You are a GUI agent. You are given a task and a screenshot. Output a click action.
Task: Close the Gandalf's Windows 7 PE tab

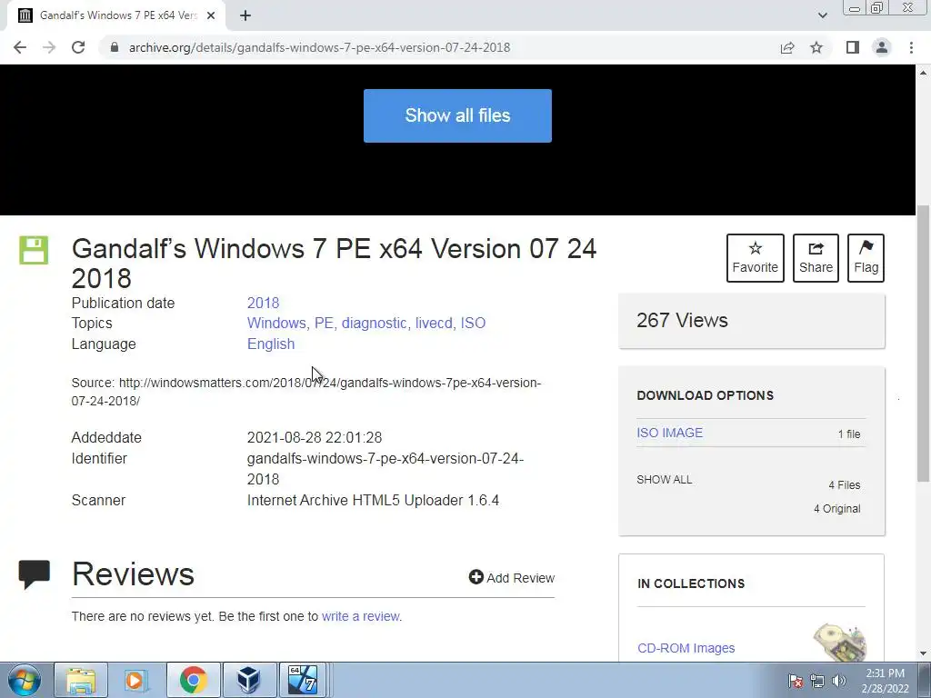211,15
